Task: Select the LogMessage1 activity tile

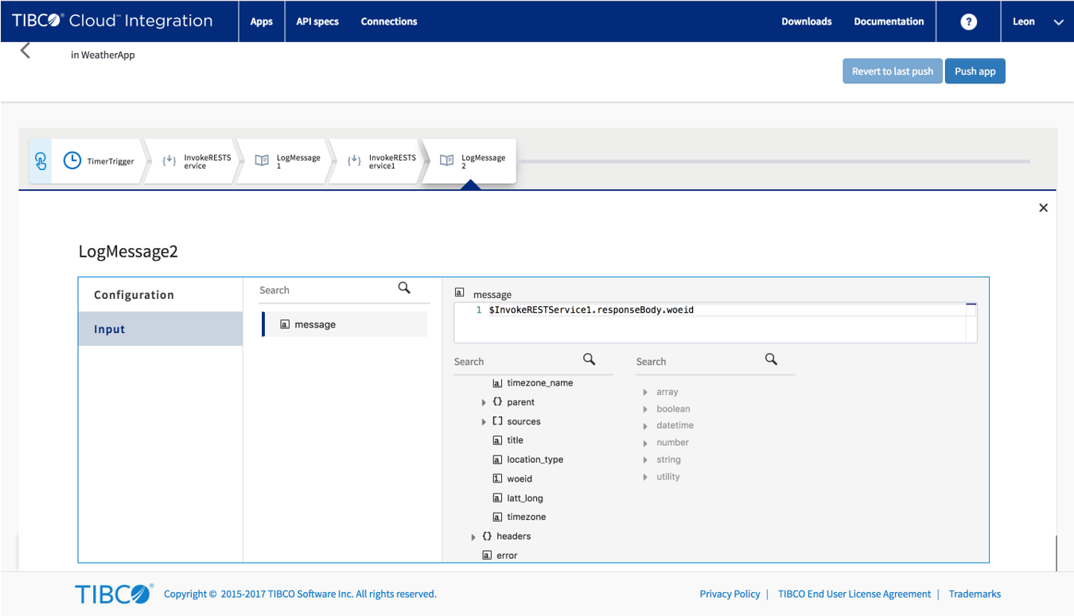Action: (x=288, y=161)
